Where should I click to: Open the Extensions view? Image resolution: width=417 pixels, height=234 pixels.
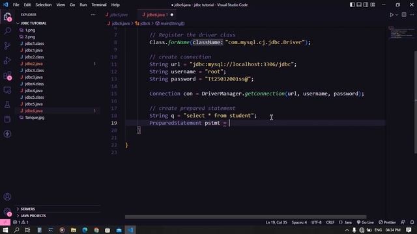[x=7, y=75]
